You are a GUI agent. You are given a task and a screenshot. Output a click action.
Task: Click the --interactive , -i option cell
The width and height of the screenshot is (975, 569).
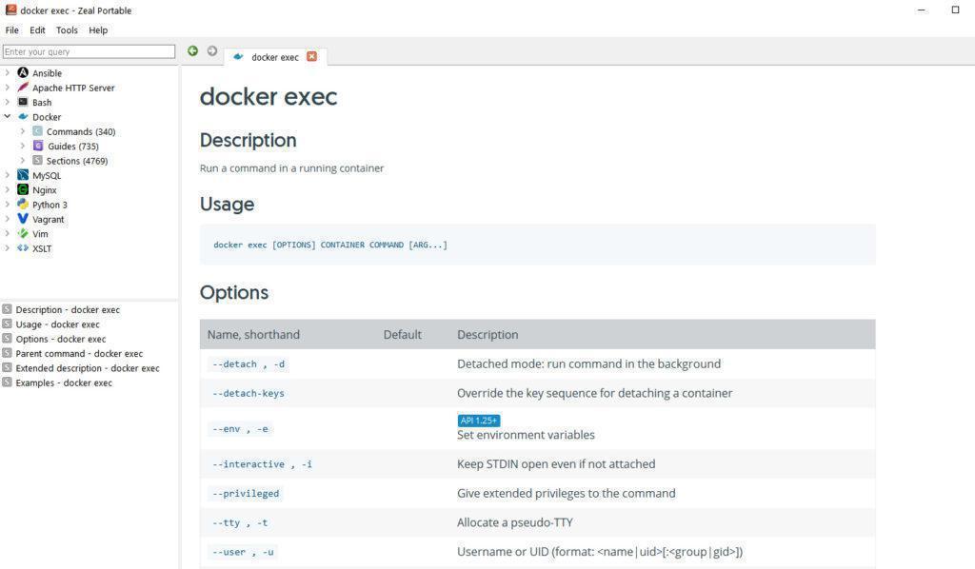(x=262, y=464)
